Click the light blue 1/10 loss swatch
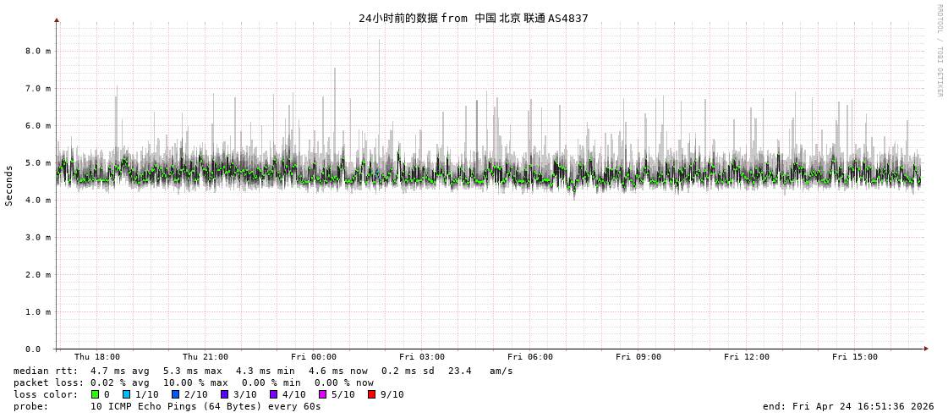The height and width of the screenshot is (418, 948). point(126,394)
